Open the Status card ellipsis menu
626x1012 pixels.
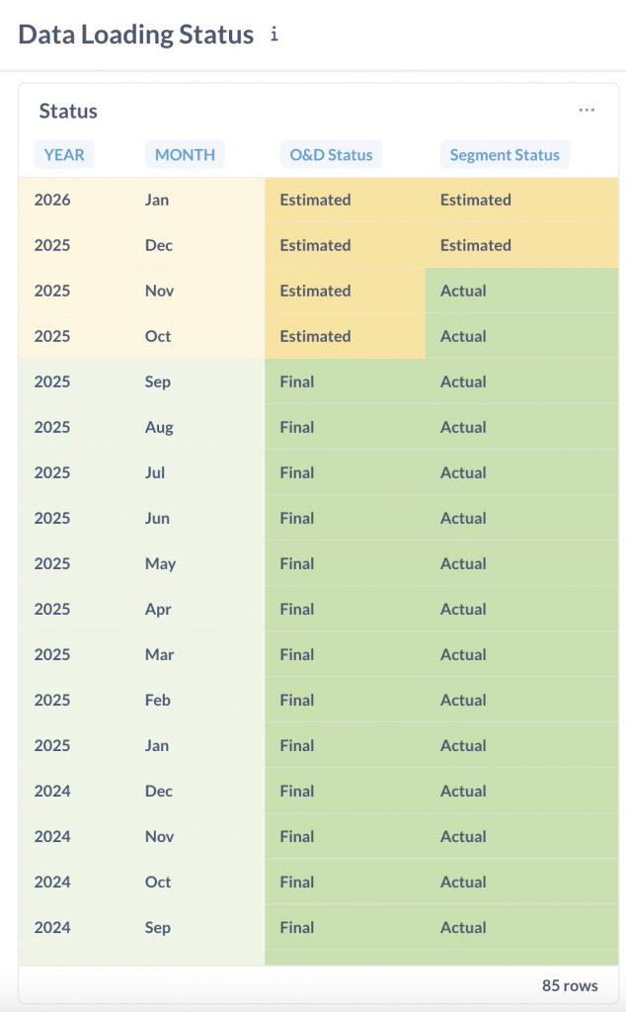point(587,110)
